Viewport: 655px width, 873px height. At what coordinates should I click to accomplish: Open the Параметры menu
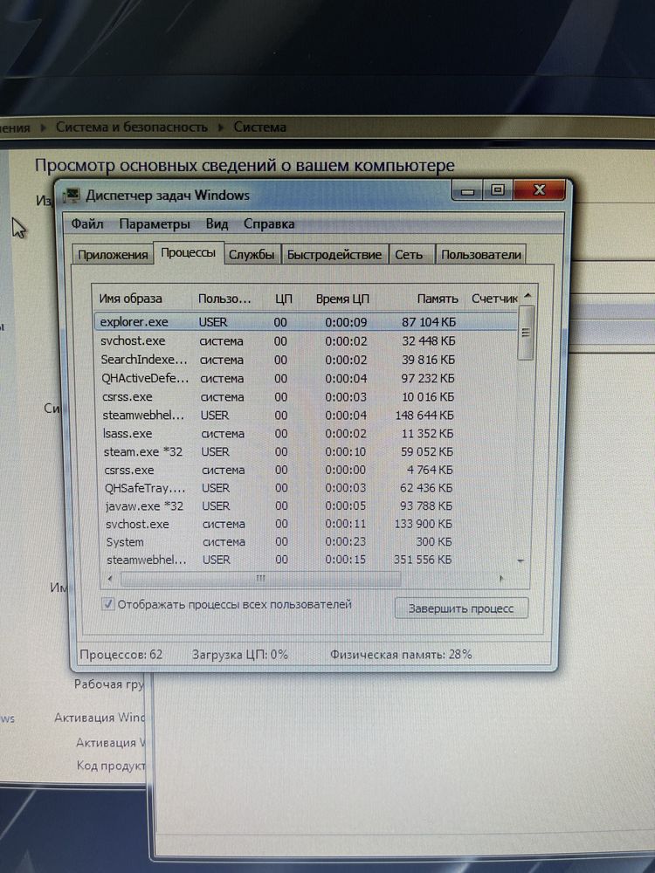point(155,224)
